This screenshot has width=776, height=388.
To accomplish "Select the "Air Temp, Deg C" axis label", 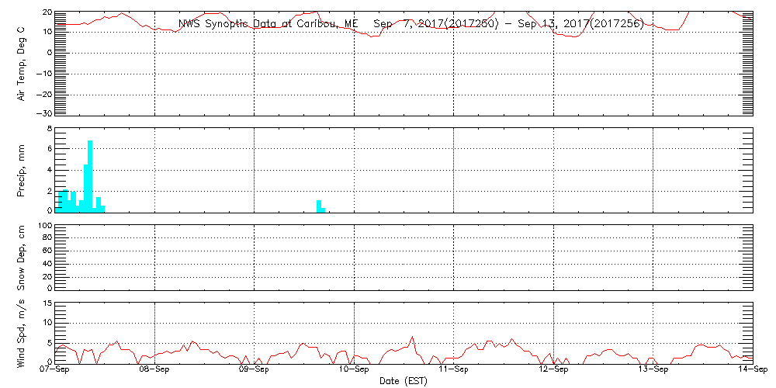I will 21,63.
